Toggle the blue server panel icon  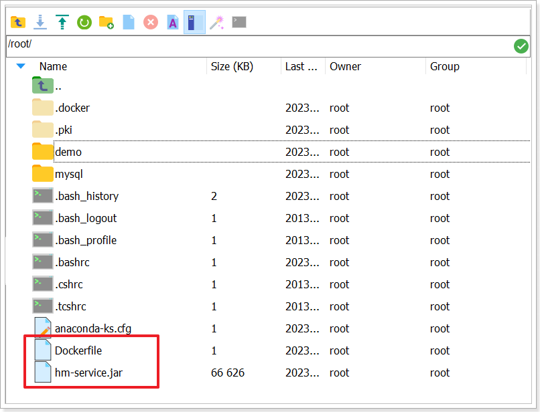coord(194,22)
